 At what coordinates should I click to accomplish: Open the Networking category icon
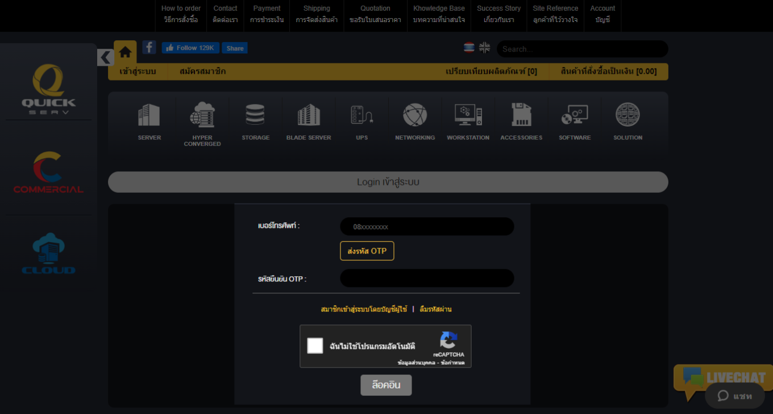coord(415,115)
